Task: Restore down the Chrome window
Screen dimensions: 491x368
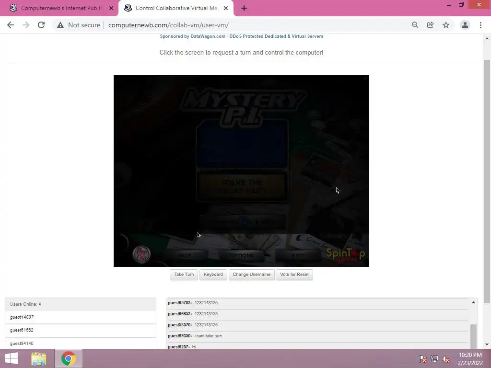Action: point(461,5)
